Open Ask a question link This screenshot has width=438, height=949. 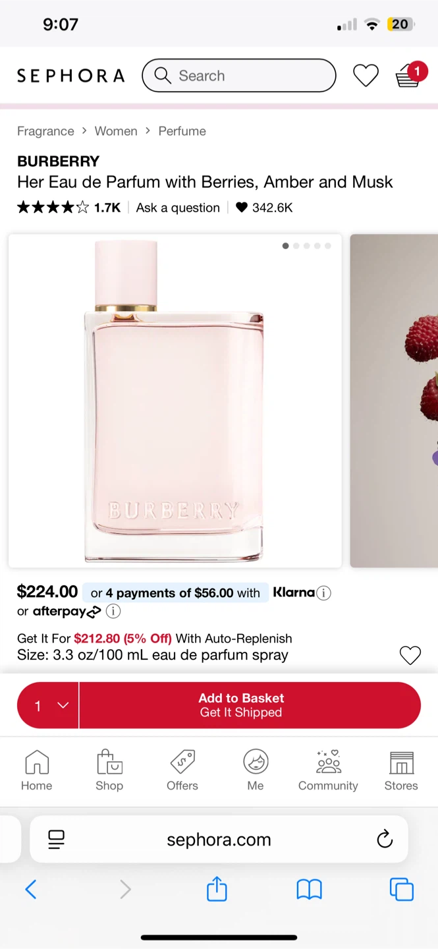(x=178, y=208)
